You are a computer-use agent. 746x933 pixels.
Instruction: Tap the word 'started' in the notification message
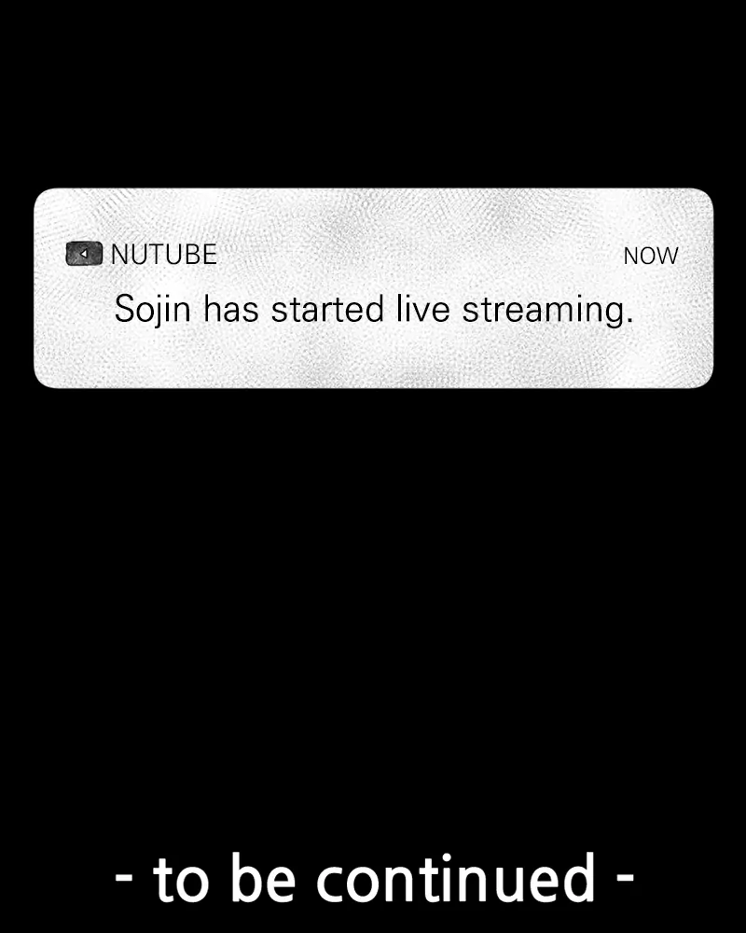(x=327, y=310)
